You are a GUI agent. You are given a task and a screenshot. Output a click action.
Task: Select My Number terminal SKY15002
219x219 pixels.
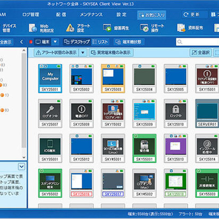(x=113, y=114)
